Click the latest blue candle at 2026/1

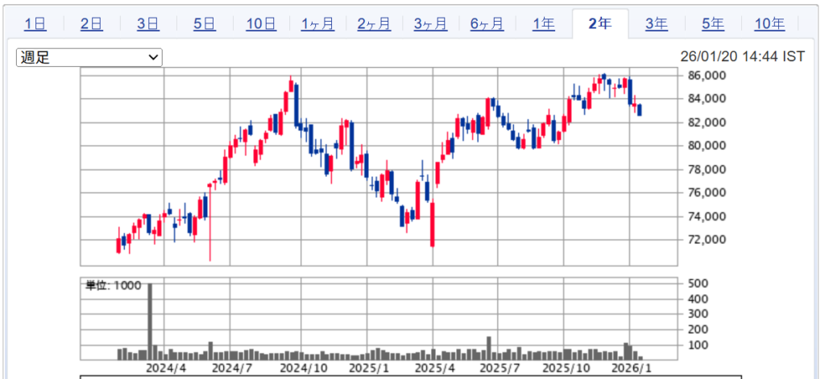pyautogui.click(x=640, y=110)
